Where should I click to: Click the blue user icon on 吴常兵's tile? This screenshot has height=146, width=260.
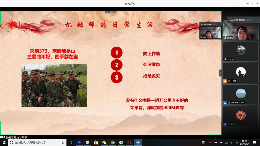225,103
